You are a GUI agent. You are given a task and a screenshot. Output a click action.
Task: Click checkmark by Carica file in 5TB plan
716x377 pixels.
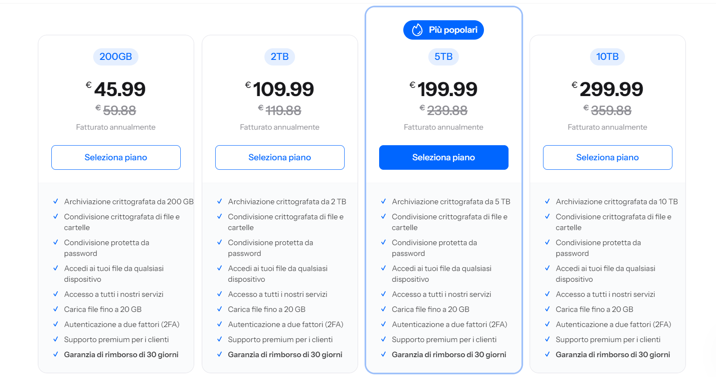click(383, 309)
